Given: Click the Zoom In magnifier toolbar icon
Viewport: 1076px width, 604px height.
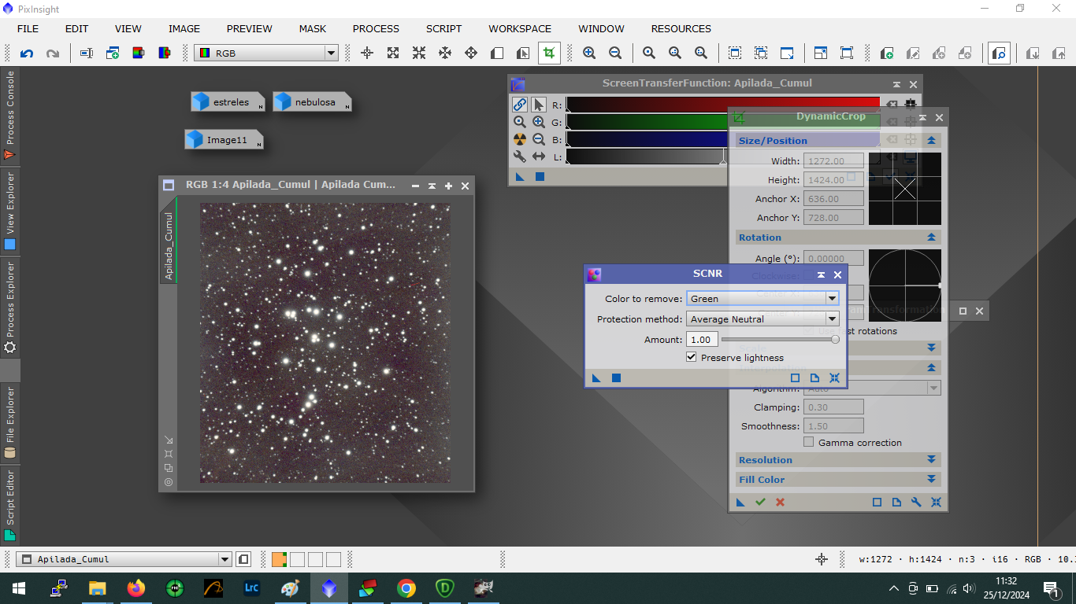Looking at the screenshot, I should (589, 53).
